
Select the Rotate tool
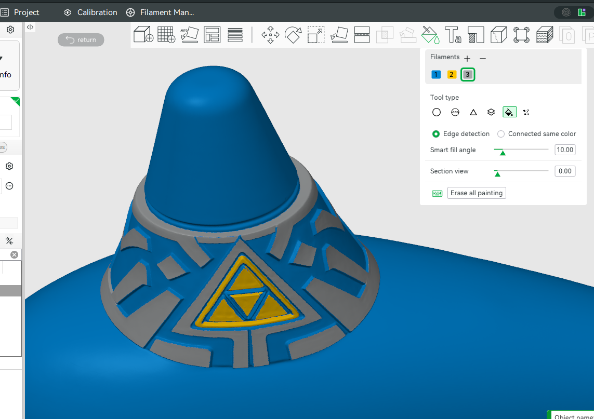293,35
